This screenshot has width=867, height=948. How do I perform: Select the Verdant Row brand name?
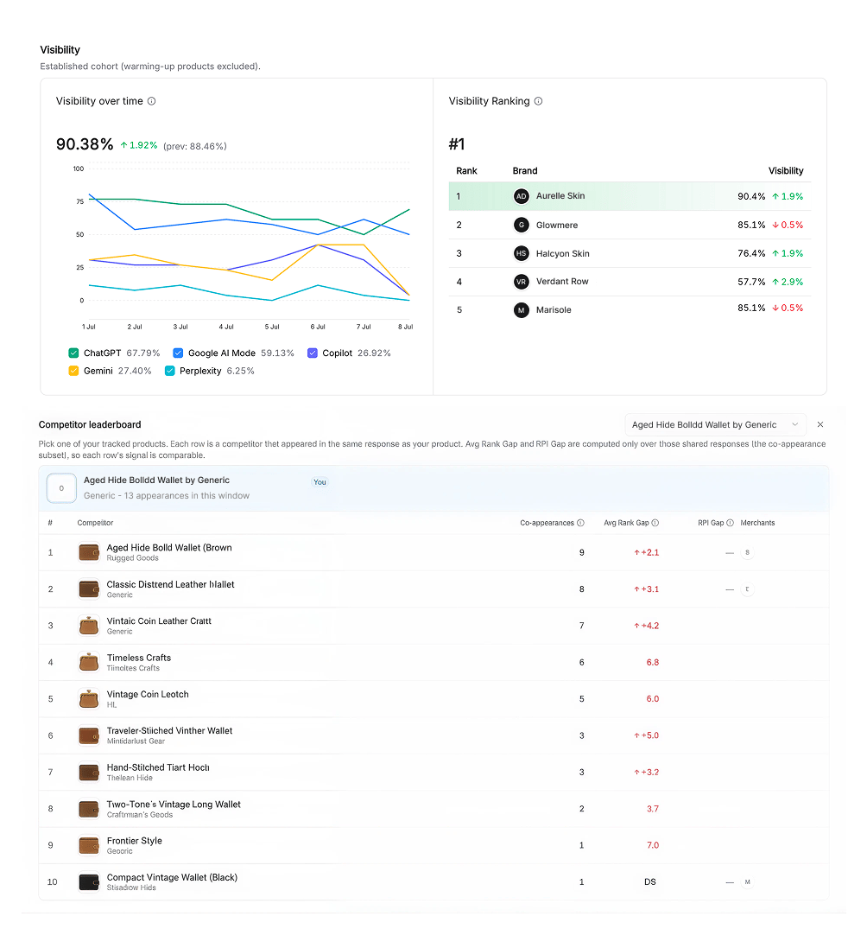562,281
